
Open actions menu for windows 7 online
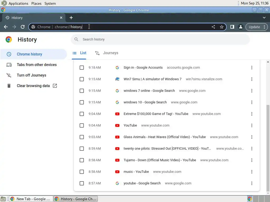coord(252,91)
